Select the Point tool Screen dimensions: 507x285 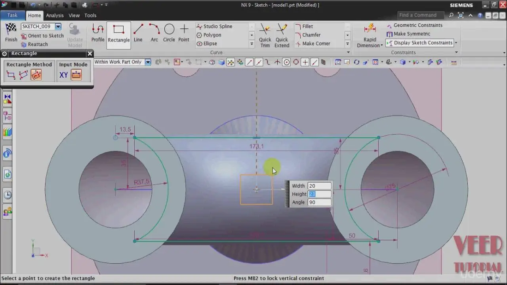click(x=184, y=33)
